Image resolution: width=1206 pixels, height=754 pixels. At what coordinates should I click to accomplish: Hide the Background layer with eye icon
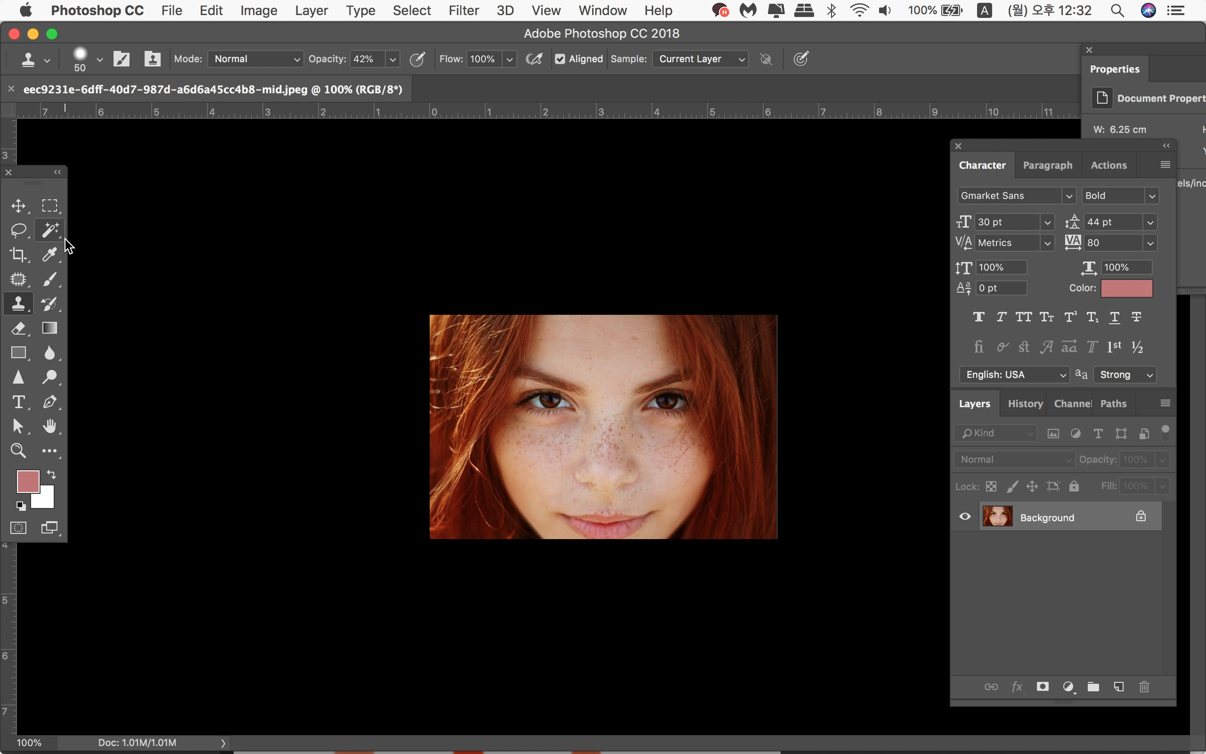[x=965, y=516]
